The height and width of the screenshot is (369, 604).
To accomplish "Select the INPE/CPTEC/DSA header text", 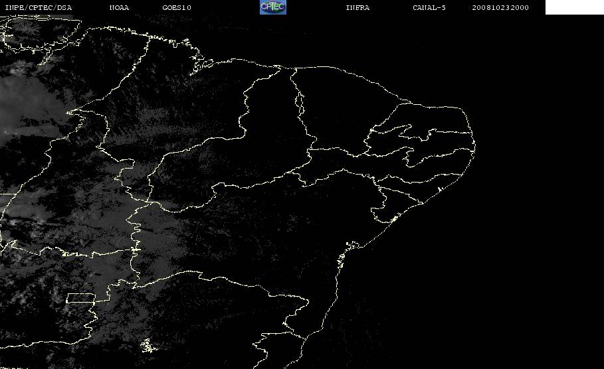I will (38, 8).
